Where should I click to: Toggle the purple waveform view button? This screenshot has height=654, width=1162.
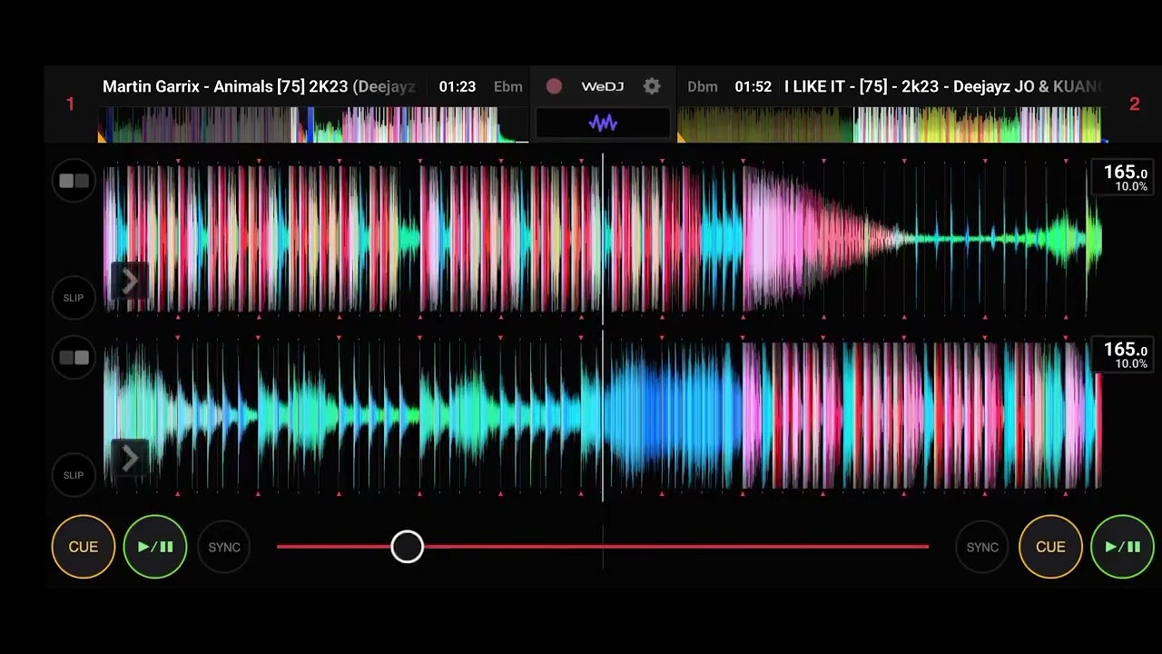(x=603, y=123)
